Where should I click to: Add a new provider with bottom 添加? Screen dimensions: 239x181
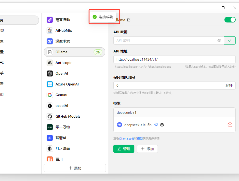click(x=75, y=168)
